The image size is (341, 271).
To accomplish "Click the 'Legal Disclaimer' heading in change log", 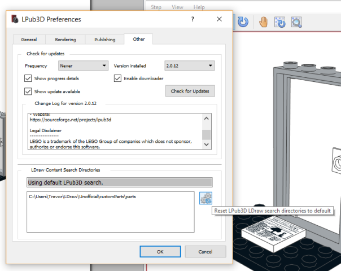I will pos(46,130).
